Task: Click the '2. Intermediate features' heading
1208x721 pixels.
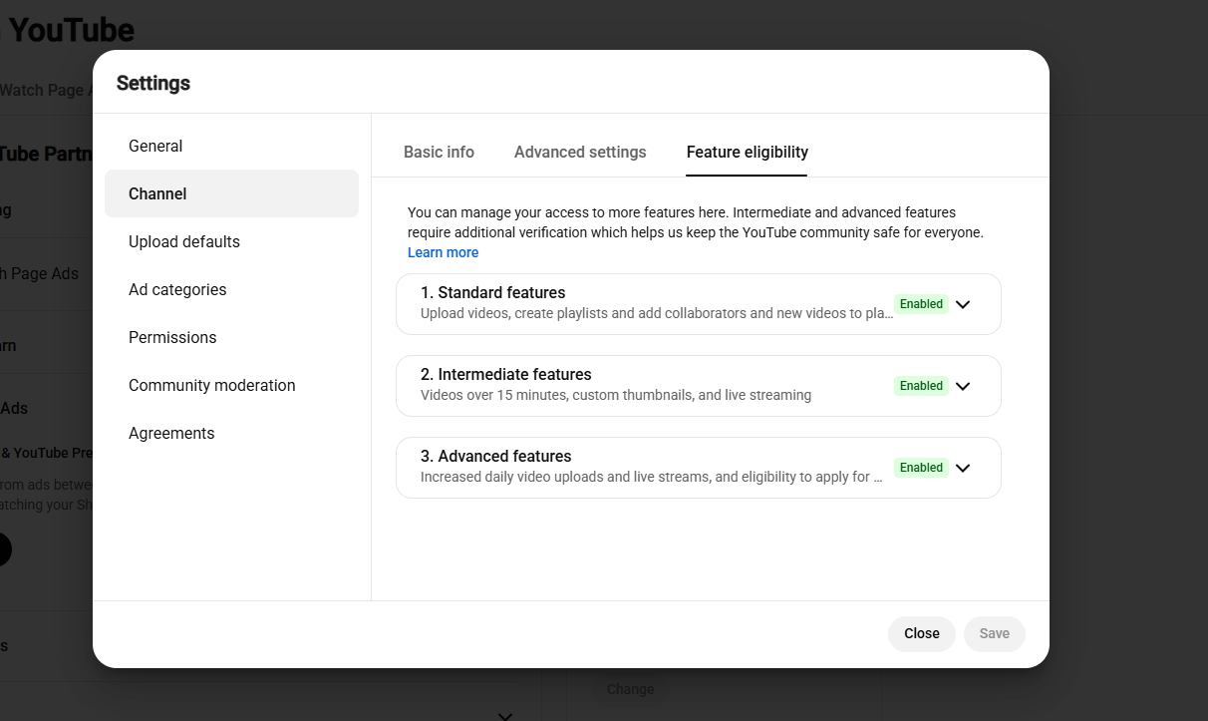Action: tap(505, 374)
